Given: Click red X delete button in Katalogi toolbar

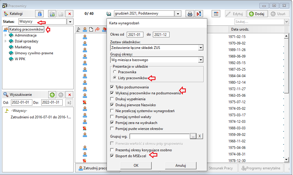Looking at the screenshot, I should pos(69,14).
